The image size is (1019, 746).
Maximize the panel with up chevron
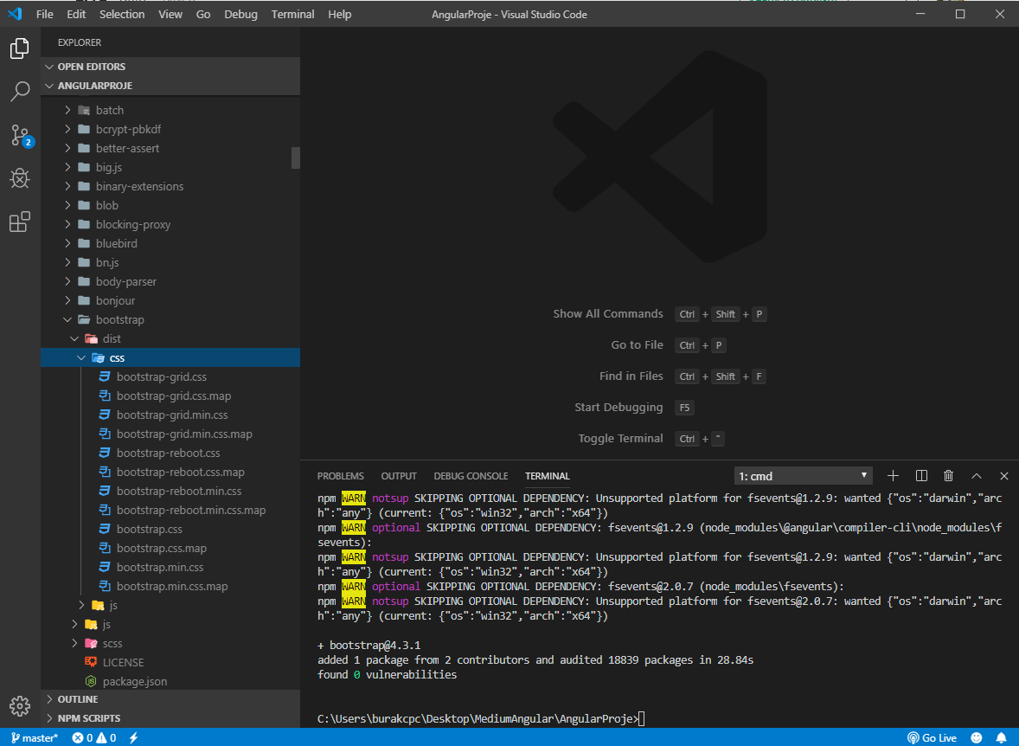point(976,476)
